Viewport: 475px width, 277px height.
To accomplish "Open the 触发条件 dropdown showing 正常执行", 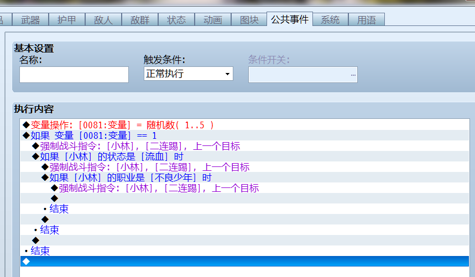I will click(188, 74).
